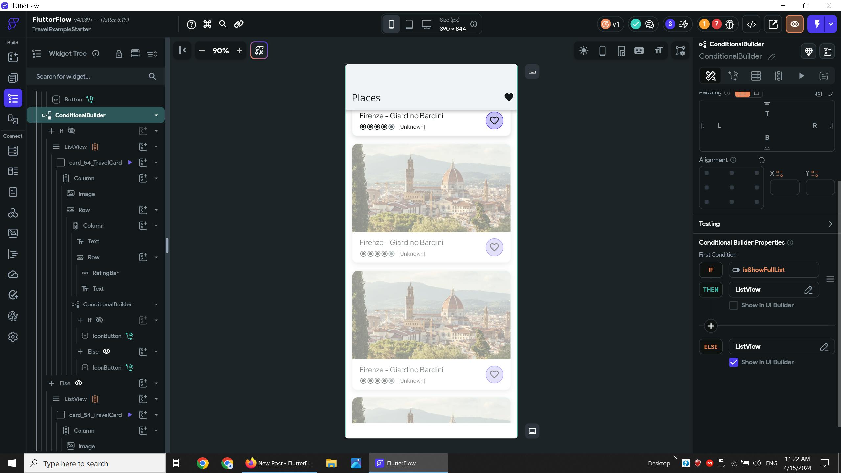Viewport: 841px width, 473px height.
Task: Enable Show in UI Builder for THEN ListView
Action: (733, 305)
